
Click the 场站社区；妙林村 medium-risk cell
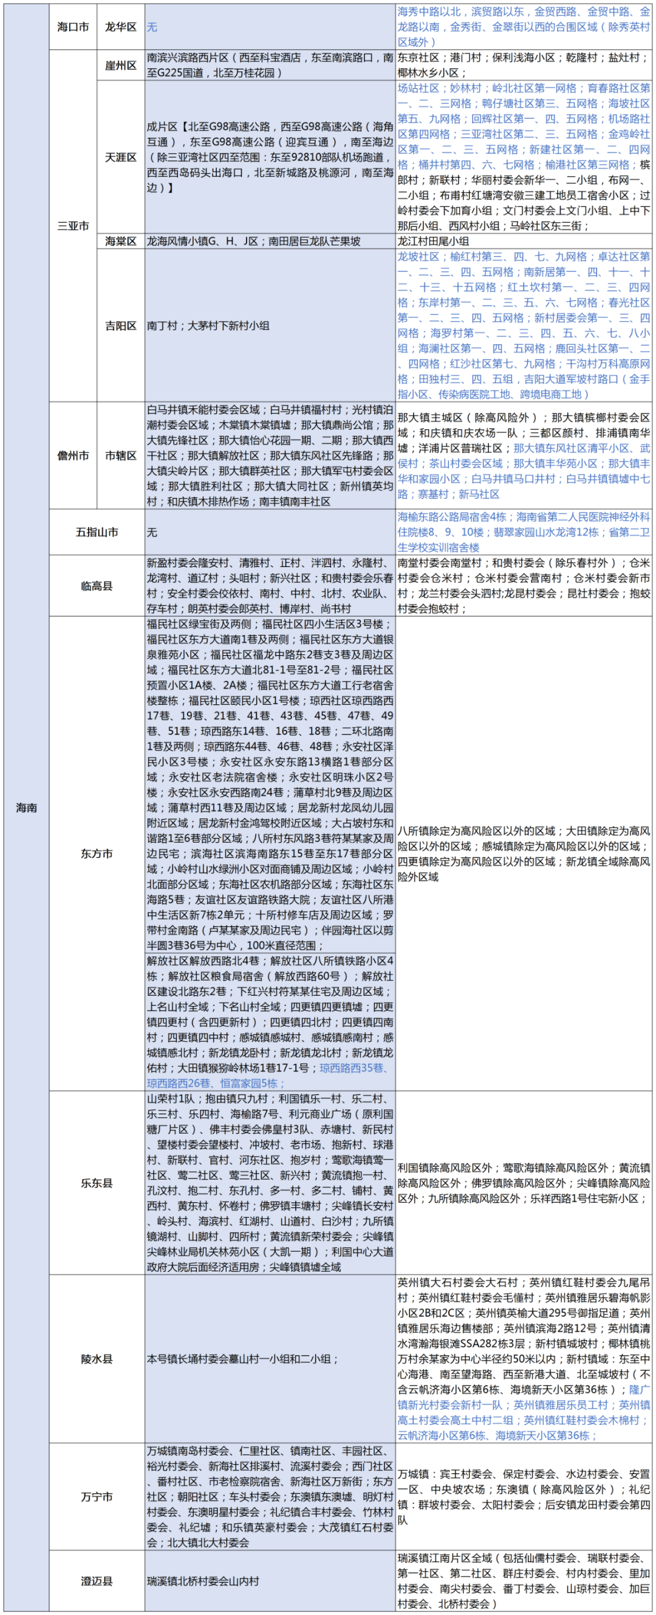click(524, 157)
